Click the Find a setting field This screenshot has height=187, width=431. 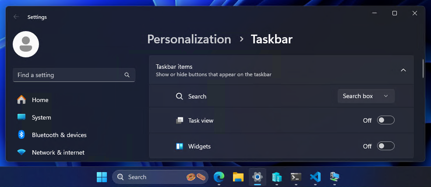(x=74, y=75)
